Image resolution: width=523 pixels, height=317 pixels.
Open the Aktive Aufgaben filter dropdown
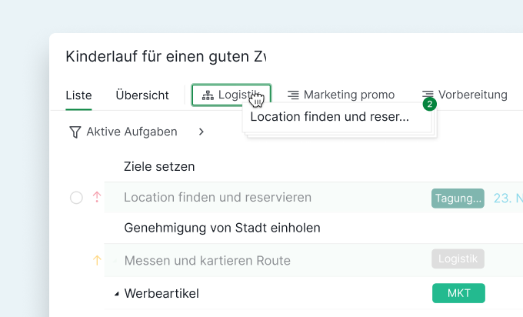click(x=132, y=132)
